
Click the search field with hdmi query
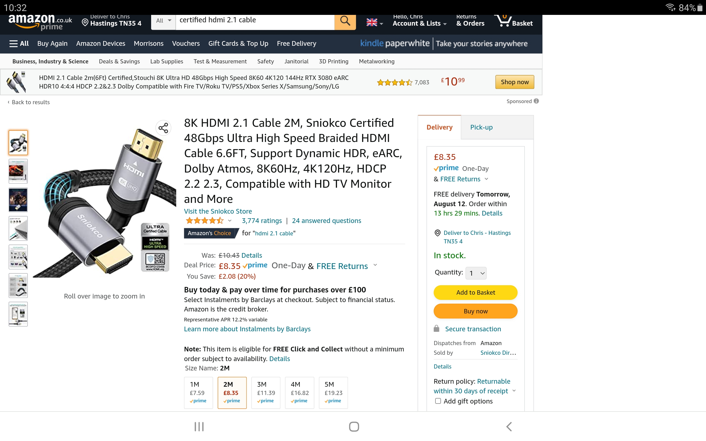[x=255, y=21]
